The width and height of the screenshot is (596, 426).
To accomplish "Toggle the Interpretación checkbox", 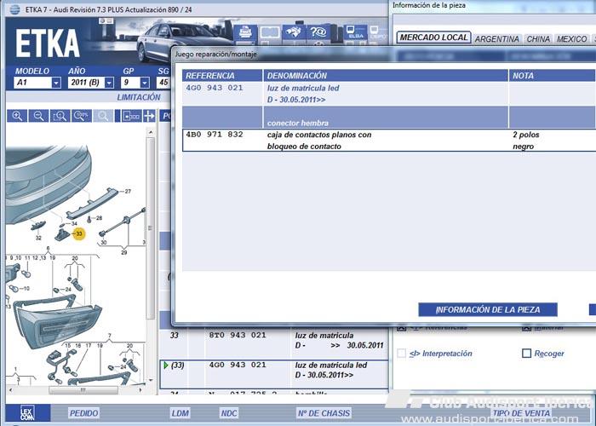I will pos(401,354).
